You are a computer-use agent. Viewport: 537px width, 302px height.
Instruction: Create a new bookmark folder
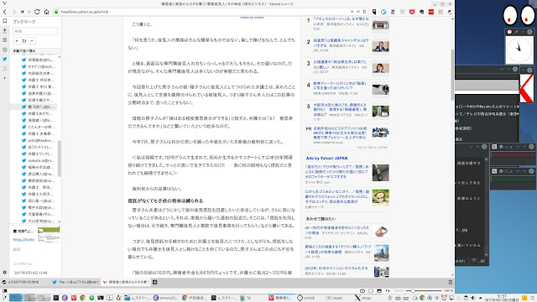click(24, 41)
